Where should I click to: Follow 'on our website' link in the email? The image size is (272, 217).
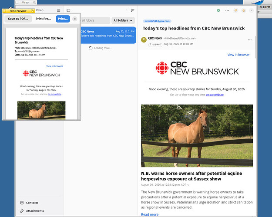(x=215, y=95)
